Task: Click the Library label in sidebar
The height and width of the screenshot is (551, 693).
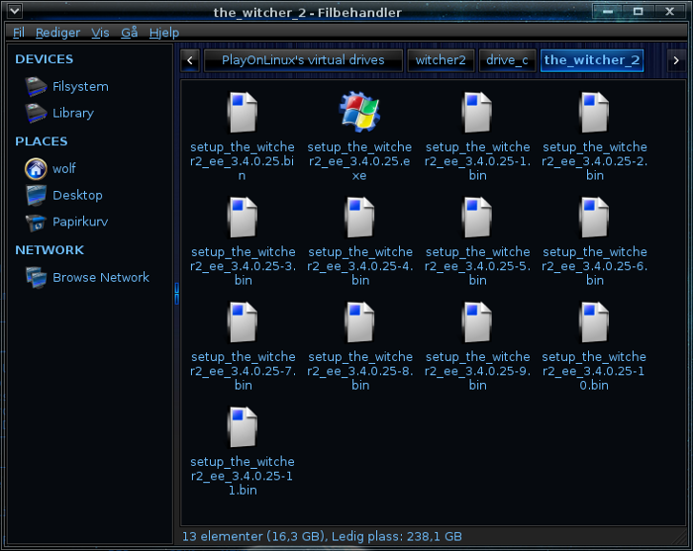Action: 73,113
